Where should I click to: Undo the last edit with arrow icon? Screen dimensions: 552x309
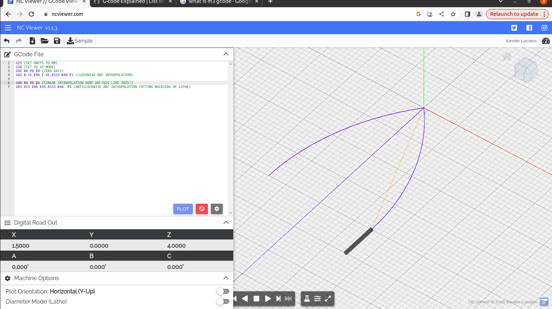pos(6,41)
